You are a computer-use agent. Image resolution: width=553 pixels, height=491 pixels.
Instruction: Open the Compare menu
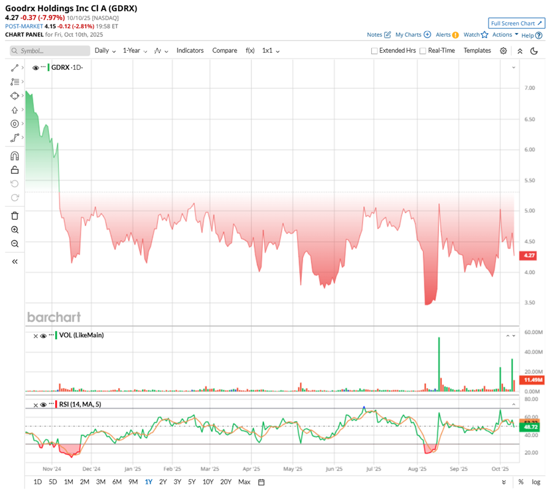pyautogui.click(x=225, y=50)
